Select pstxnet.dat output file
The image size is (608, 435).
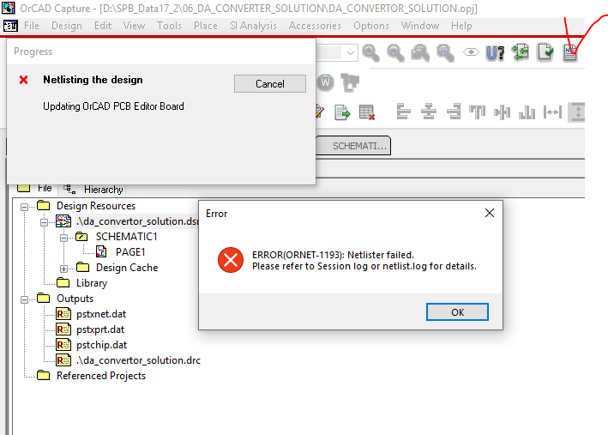click(x=101, y=314)
